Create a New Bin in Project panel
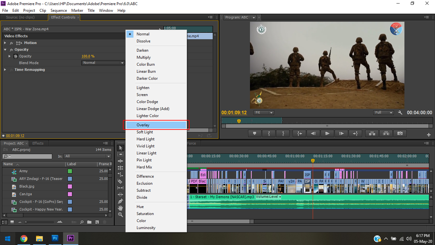The width and height of the screenshot is (435, 245). (x=89, y=222)
